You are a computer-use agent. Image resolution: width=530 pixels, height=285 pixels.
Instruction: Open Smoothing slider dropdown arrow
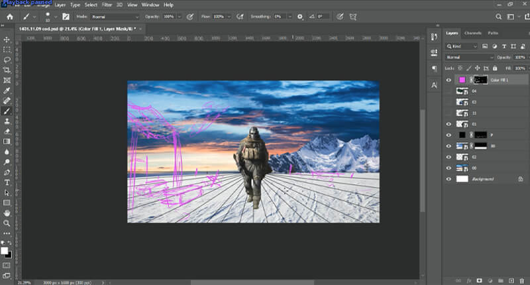tap(290, 17)
